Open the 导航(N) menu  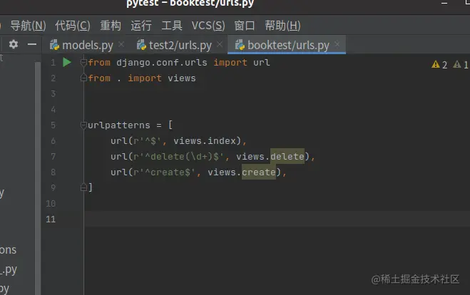[28, 26]
